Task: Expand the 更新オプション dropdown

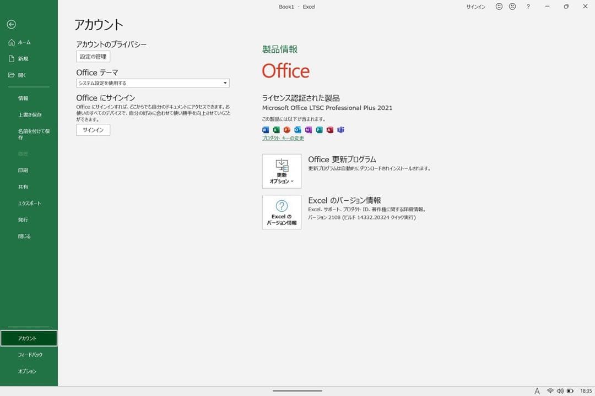Action: (281, 171)
